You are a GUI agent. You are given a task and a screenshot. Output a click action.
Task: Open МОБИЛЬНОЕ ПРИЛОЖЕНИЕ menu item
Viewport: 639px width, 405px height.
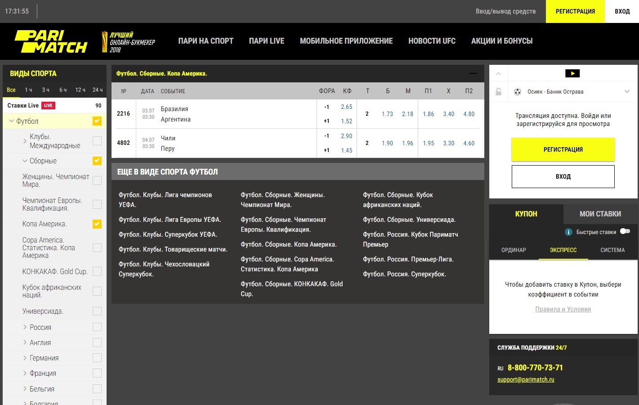(x=346, y=41)
